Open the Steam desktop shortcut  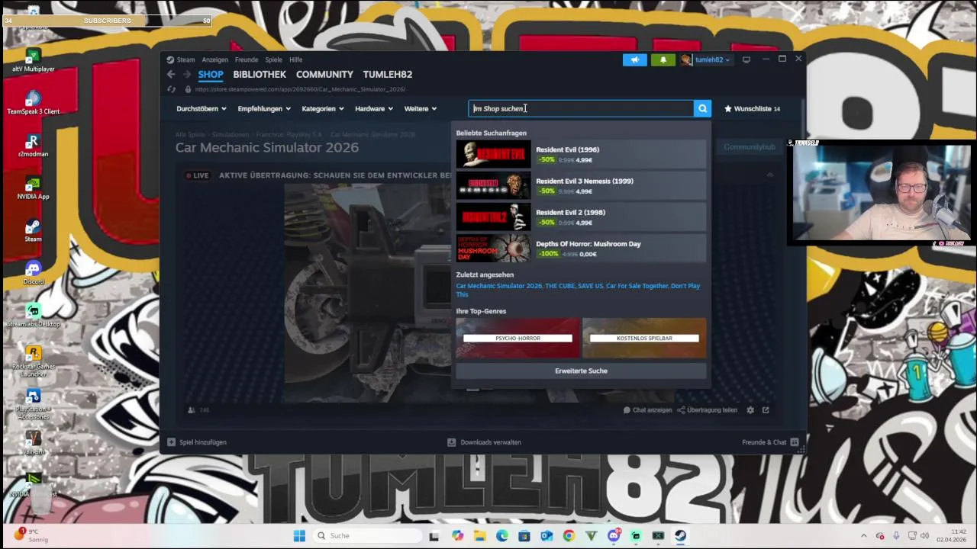[33, 231]
